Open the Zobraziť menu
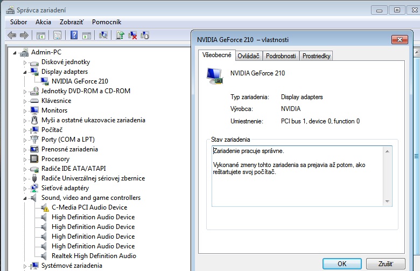Viewport: 420px width, 271px height. [x=72, y=22]
